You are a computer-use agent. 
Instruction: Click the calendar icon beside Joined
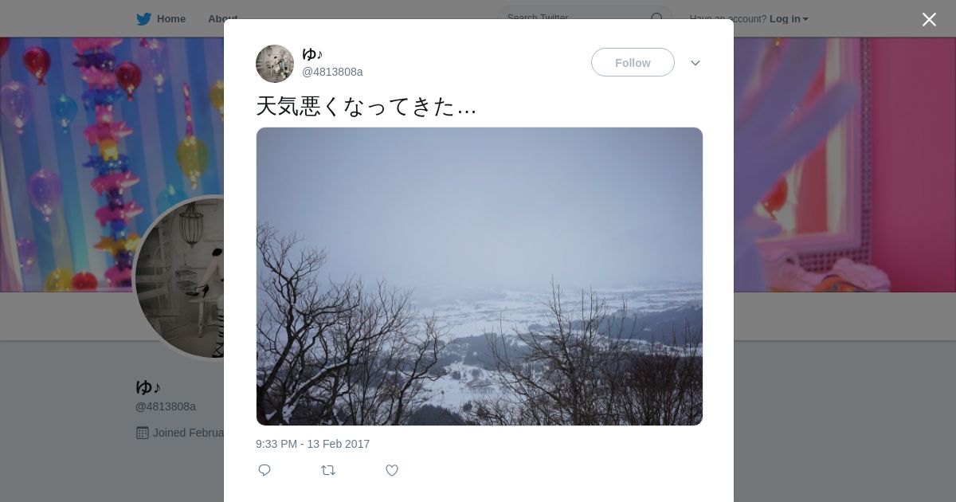point(143,433)
